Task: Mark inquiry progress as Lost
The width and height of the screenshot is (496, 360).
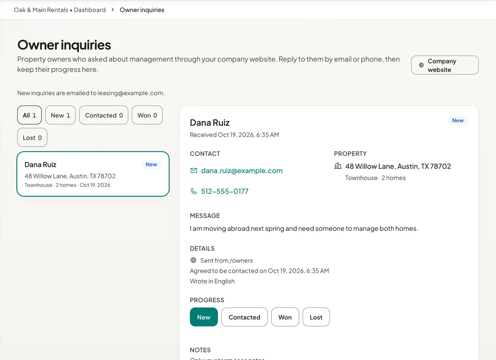Action: pos(316,317)
